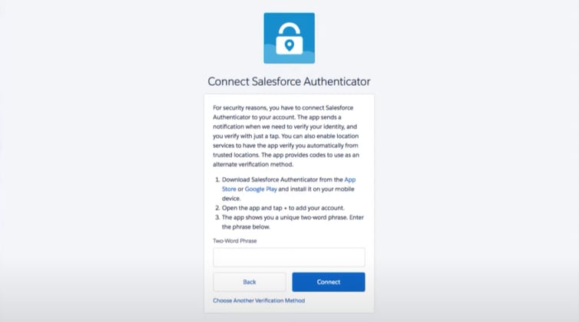Screen dimensions: 579x322
Task: Click the padlock shackle at logo top
Action: pyautogui.click(x=289, y=29)
